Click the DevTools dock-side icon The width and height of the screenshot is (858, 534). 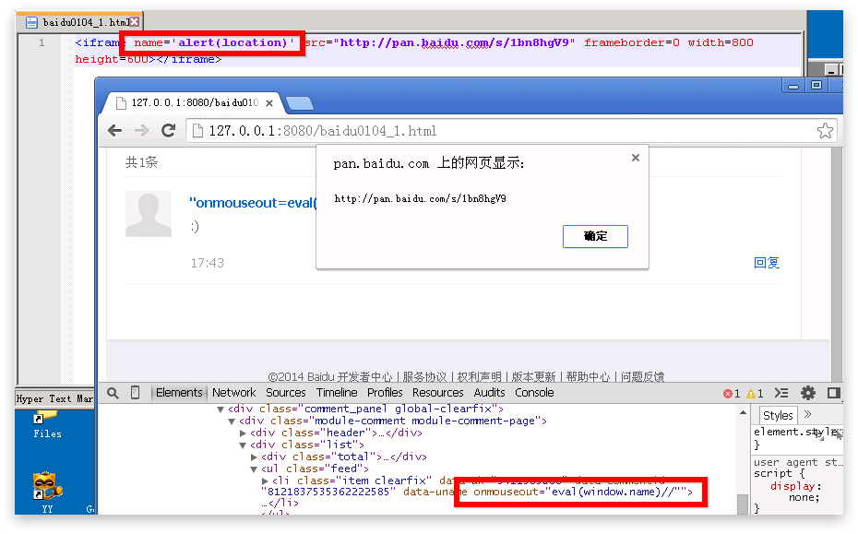coord(833,393)
